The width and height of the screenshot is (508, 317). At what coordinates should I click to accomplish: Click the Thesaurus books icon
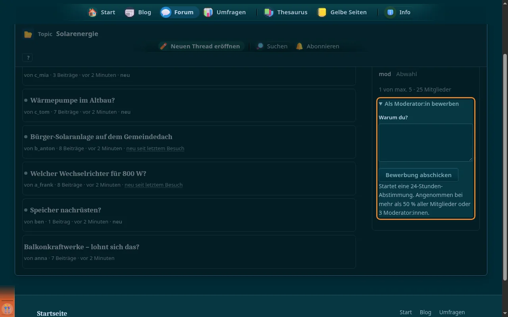click(269, 12)
